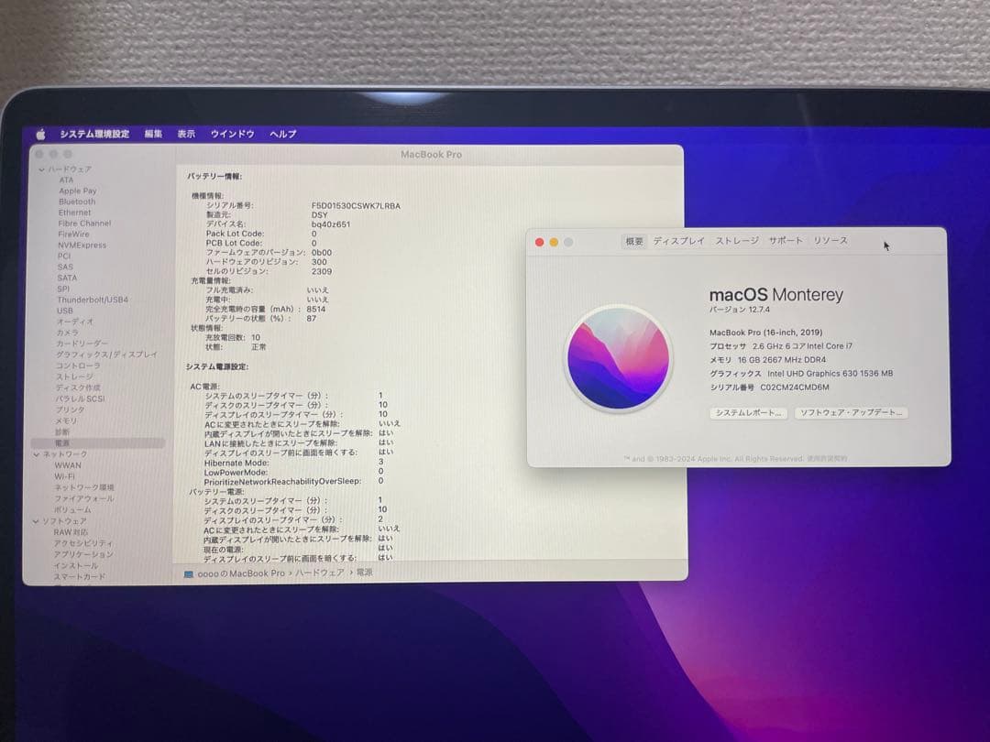The image size is (990, 742).
Task: Open the ヘルプ menu
Action: [x=283, y=134]
